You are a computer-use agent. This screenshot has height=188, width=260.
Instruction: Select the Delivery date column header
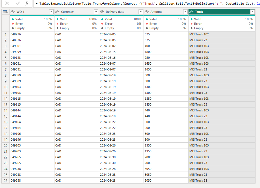coord(121,12)
